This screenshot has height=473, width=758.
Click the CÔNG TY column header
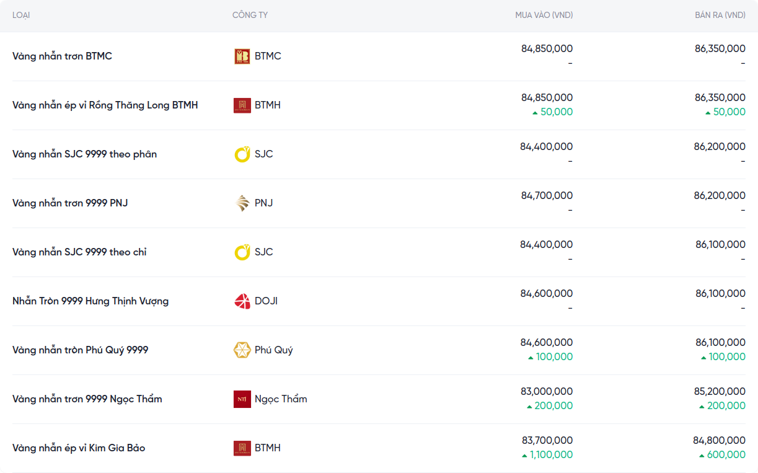[250, 15]
